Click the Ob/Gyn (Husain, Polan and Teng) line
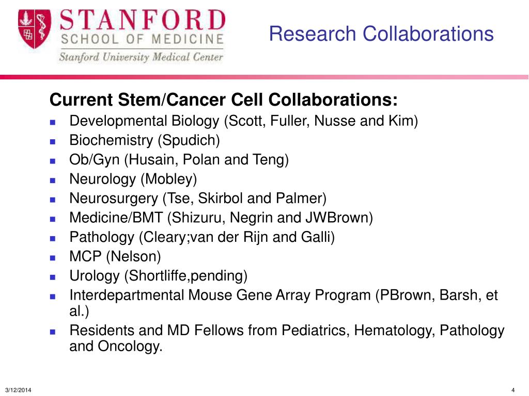The width and height of the screenshot is (529, 396). tap(179, 160)
